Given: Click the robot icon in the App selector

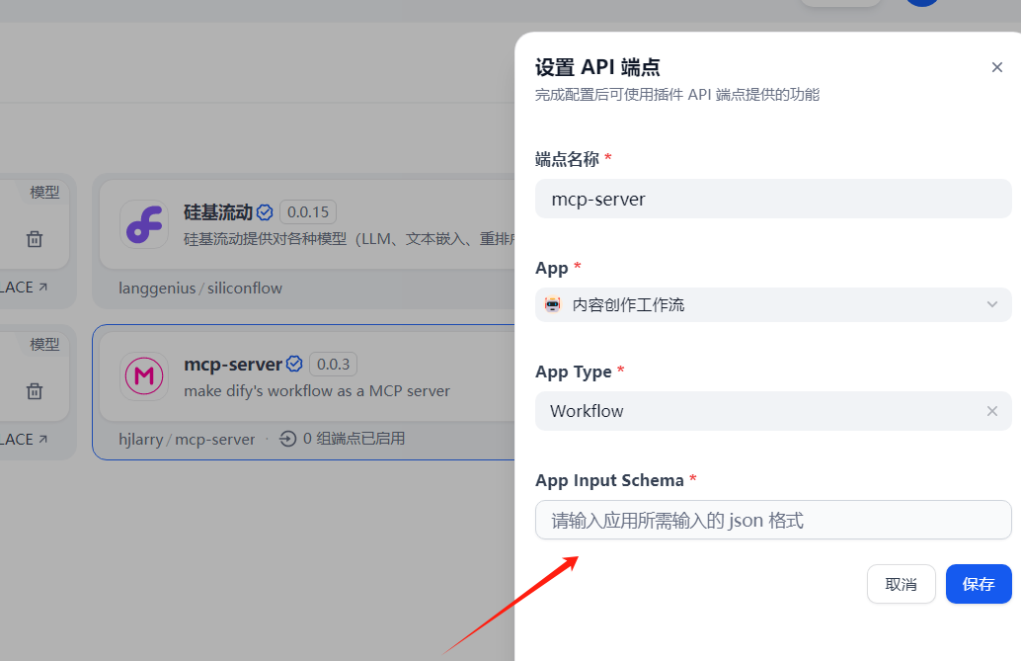Looking at the screenshot, I should pos(552,304).
